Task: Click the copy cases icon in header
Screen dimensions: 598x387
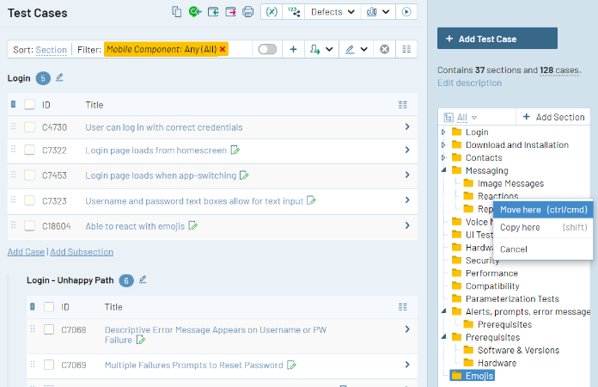Action: tap(176, 12)
